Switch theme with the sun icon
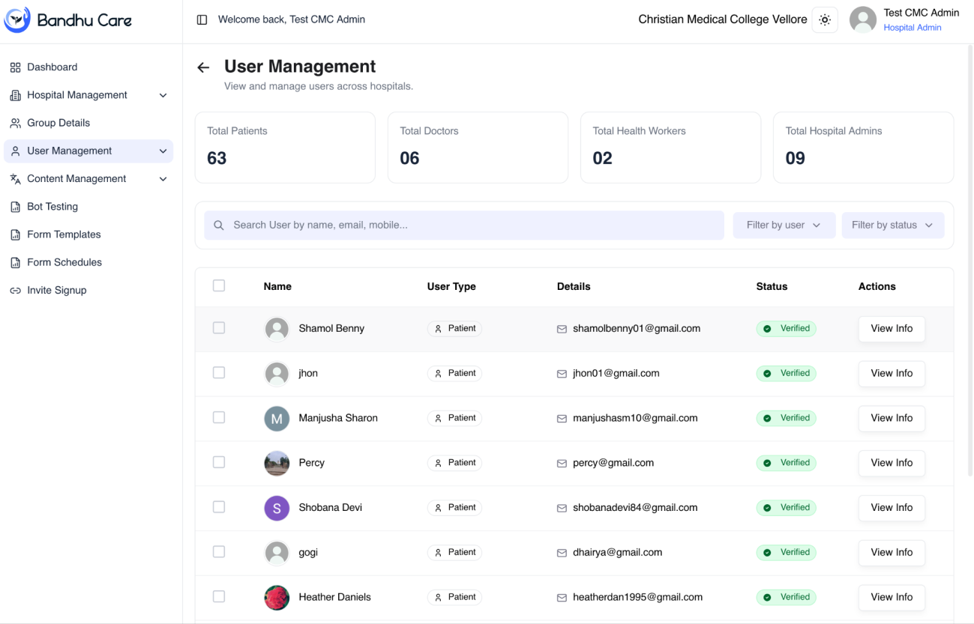Viewport: 974px width, 624px height. [825, 20]
